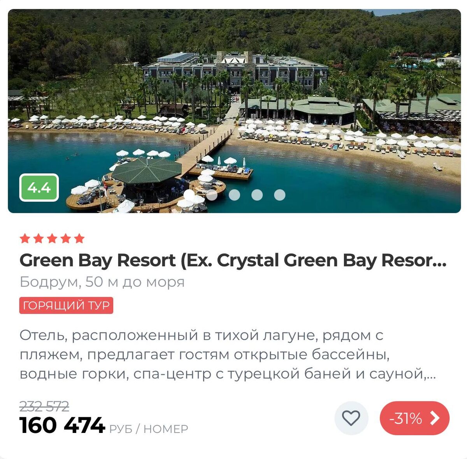Screen dimensions: 467x459
Task: Click the РУБ / НОМЕР price label
Action: point(149,429)
